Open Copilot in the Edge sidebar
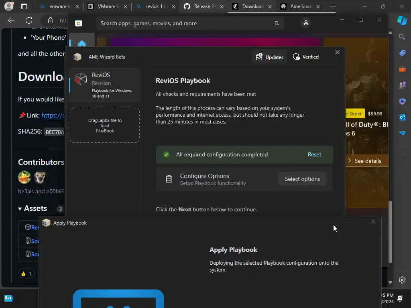Image resolution: width=411 pixels, height=308 pixels. pyautogui.click(x=402, y=20)
